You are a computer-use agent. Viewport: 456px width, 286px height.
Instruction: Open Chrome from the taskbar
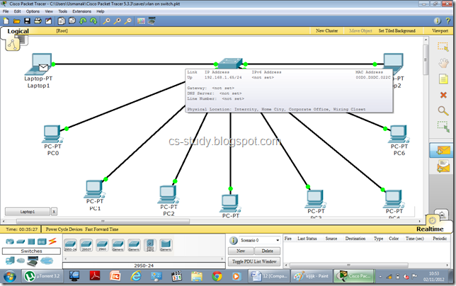click(217, 276)
